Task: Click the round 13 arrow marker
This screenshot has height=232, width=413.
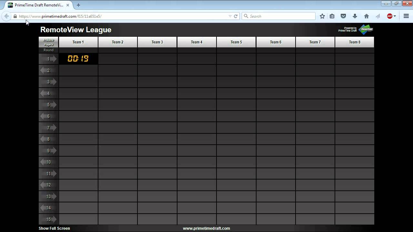Action: (49, 197)
